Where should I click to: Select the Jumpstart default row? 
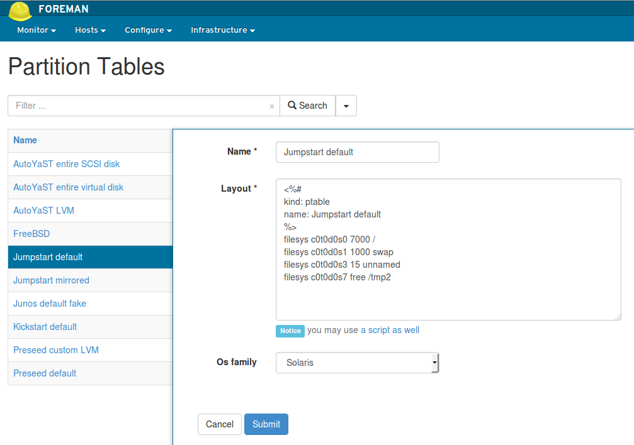(90, 257)
